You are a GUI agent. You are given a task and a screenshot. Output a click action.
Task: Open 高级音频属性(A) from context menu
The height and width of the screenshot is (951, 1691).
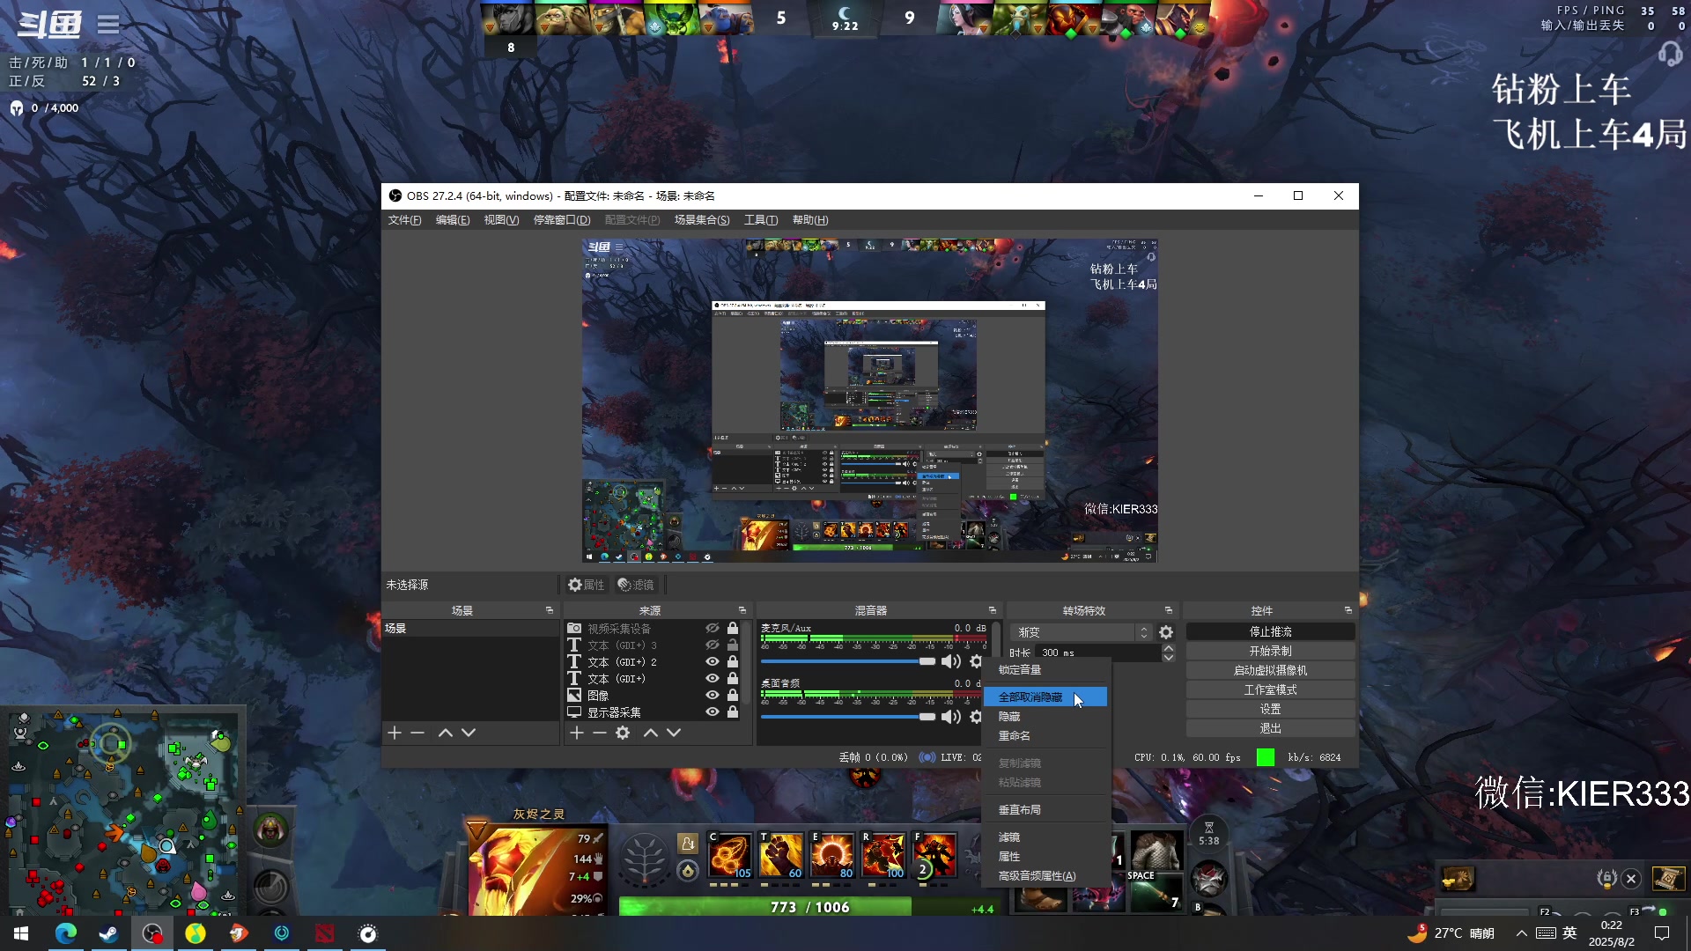click(1045, 876)
